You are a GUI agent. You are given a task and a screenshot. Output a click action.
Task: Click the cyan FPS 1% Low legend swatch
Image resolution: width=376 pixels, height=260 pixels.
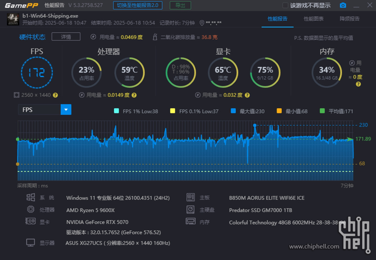pos(116,111)
